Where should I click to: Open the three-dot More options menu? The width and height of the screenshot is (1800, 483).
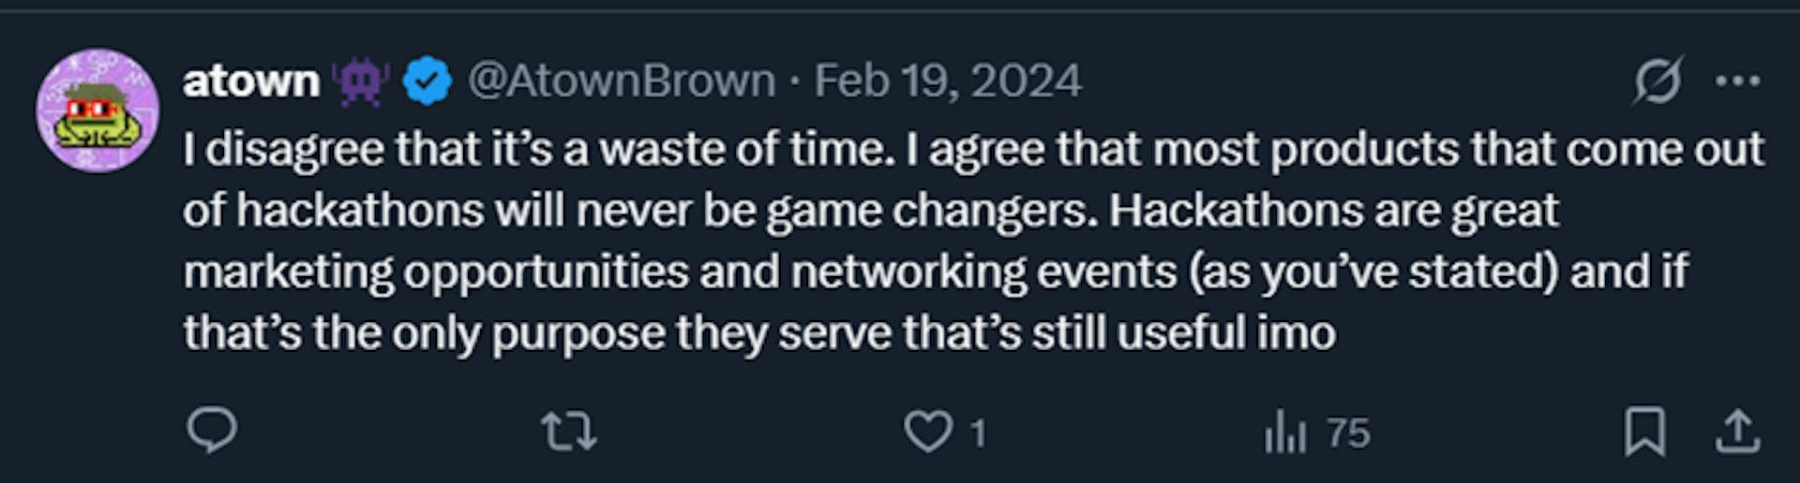click(1737, 81)
